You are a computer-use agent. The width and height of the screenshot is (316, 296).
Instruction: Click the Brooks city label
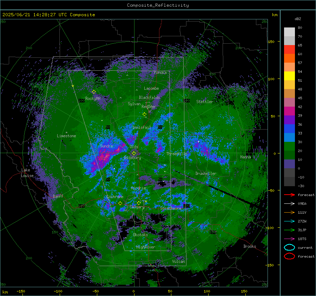(x=250, y=246)
